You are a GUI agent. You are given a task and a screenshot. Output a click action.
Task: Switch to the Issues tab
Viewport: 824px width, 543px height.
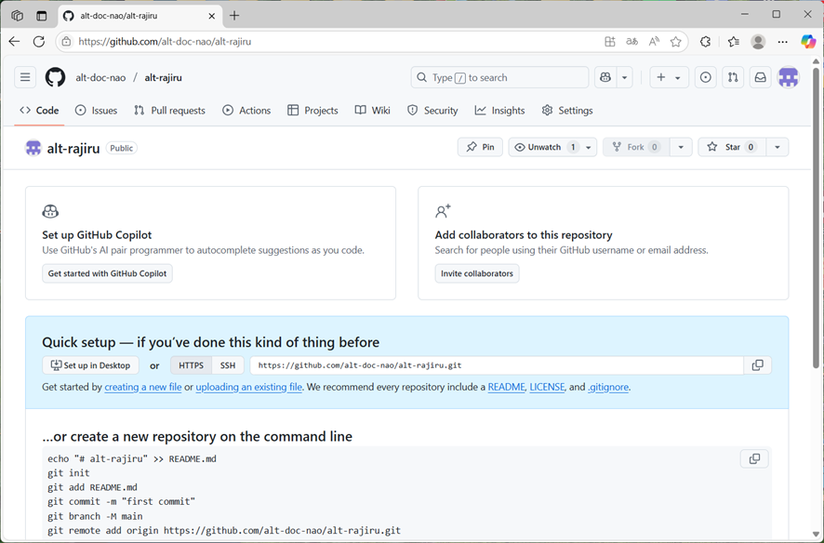pyautogui.click(x=96, y=111)
